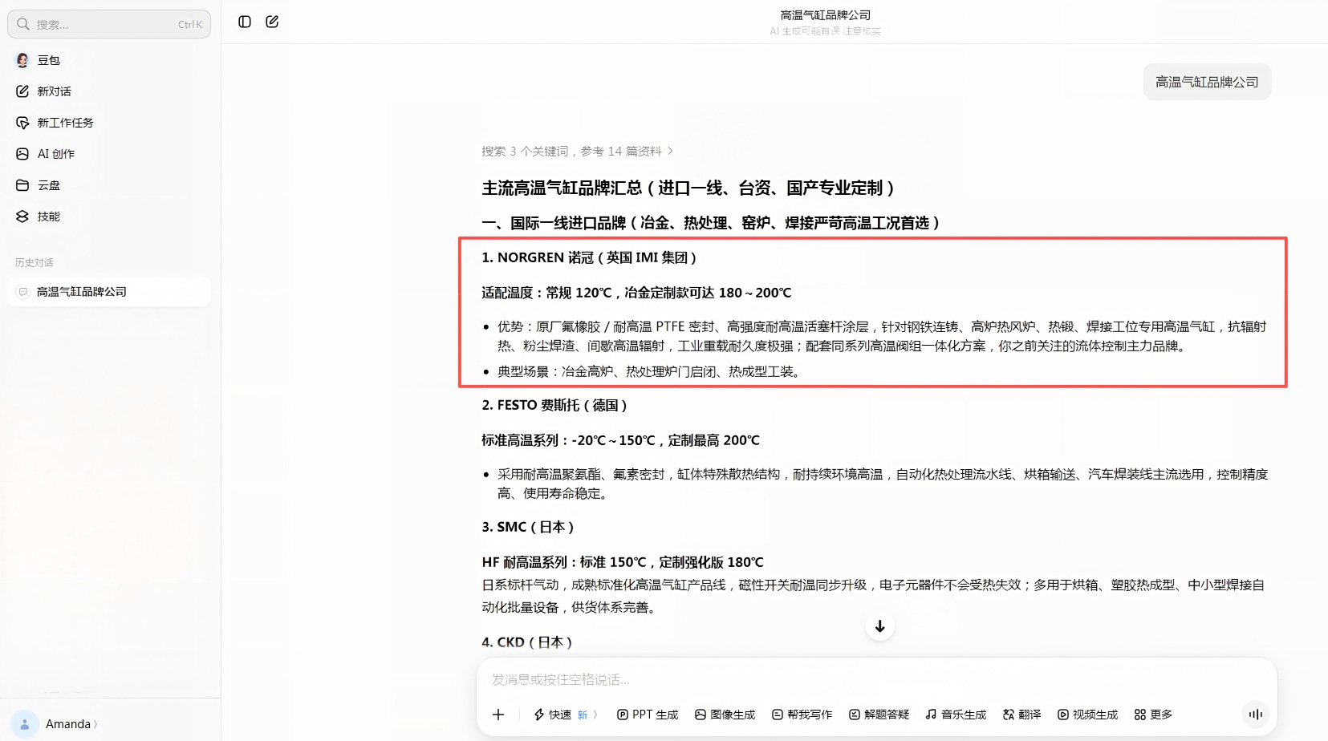Open 更多 tools menu

[1153, 715]
